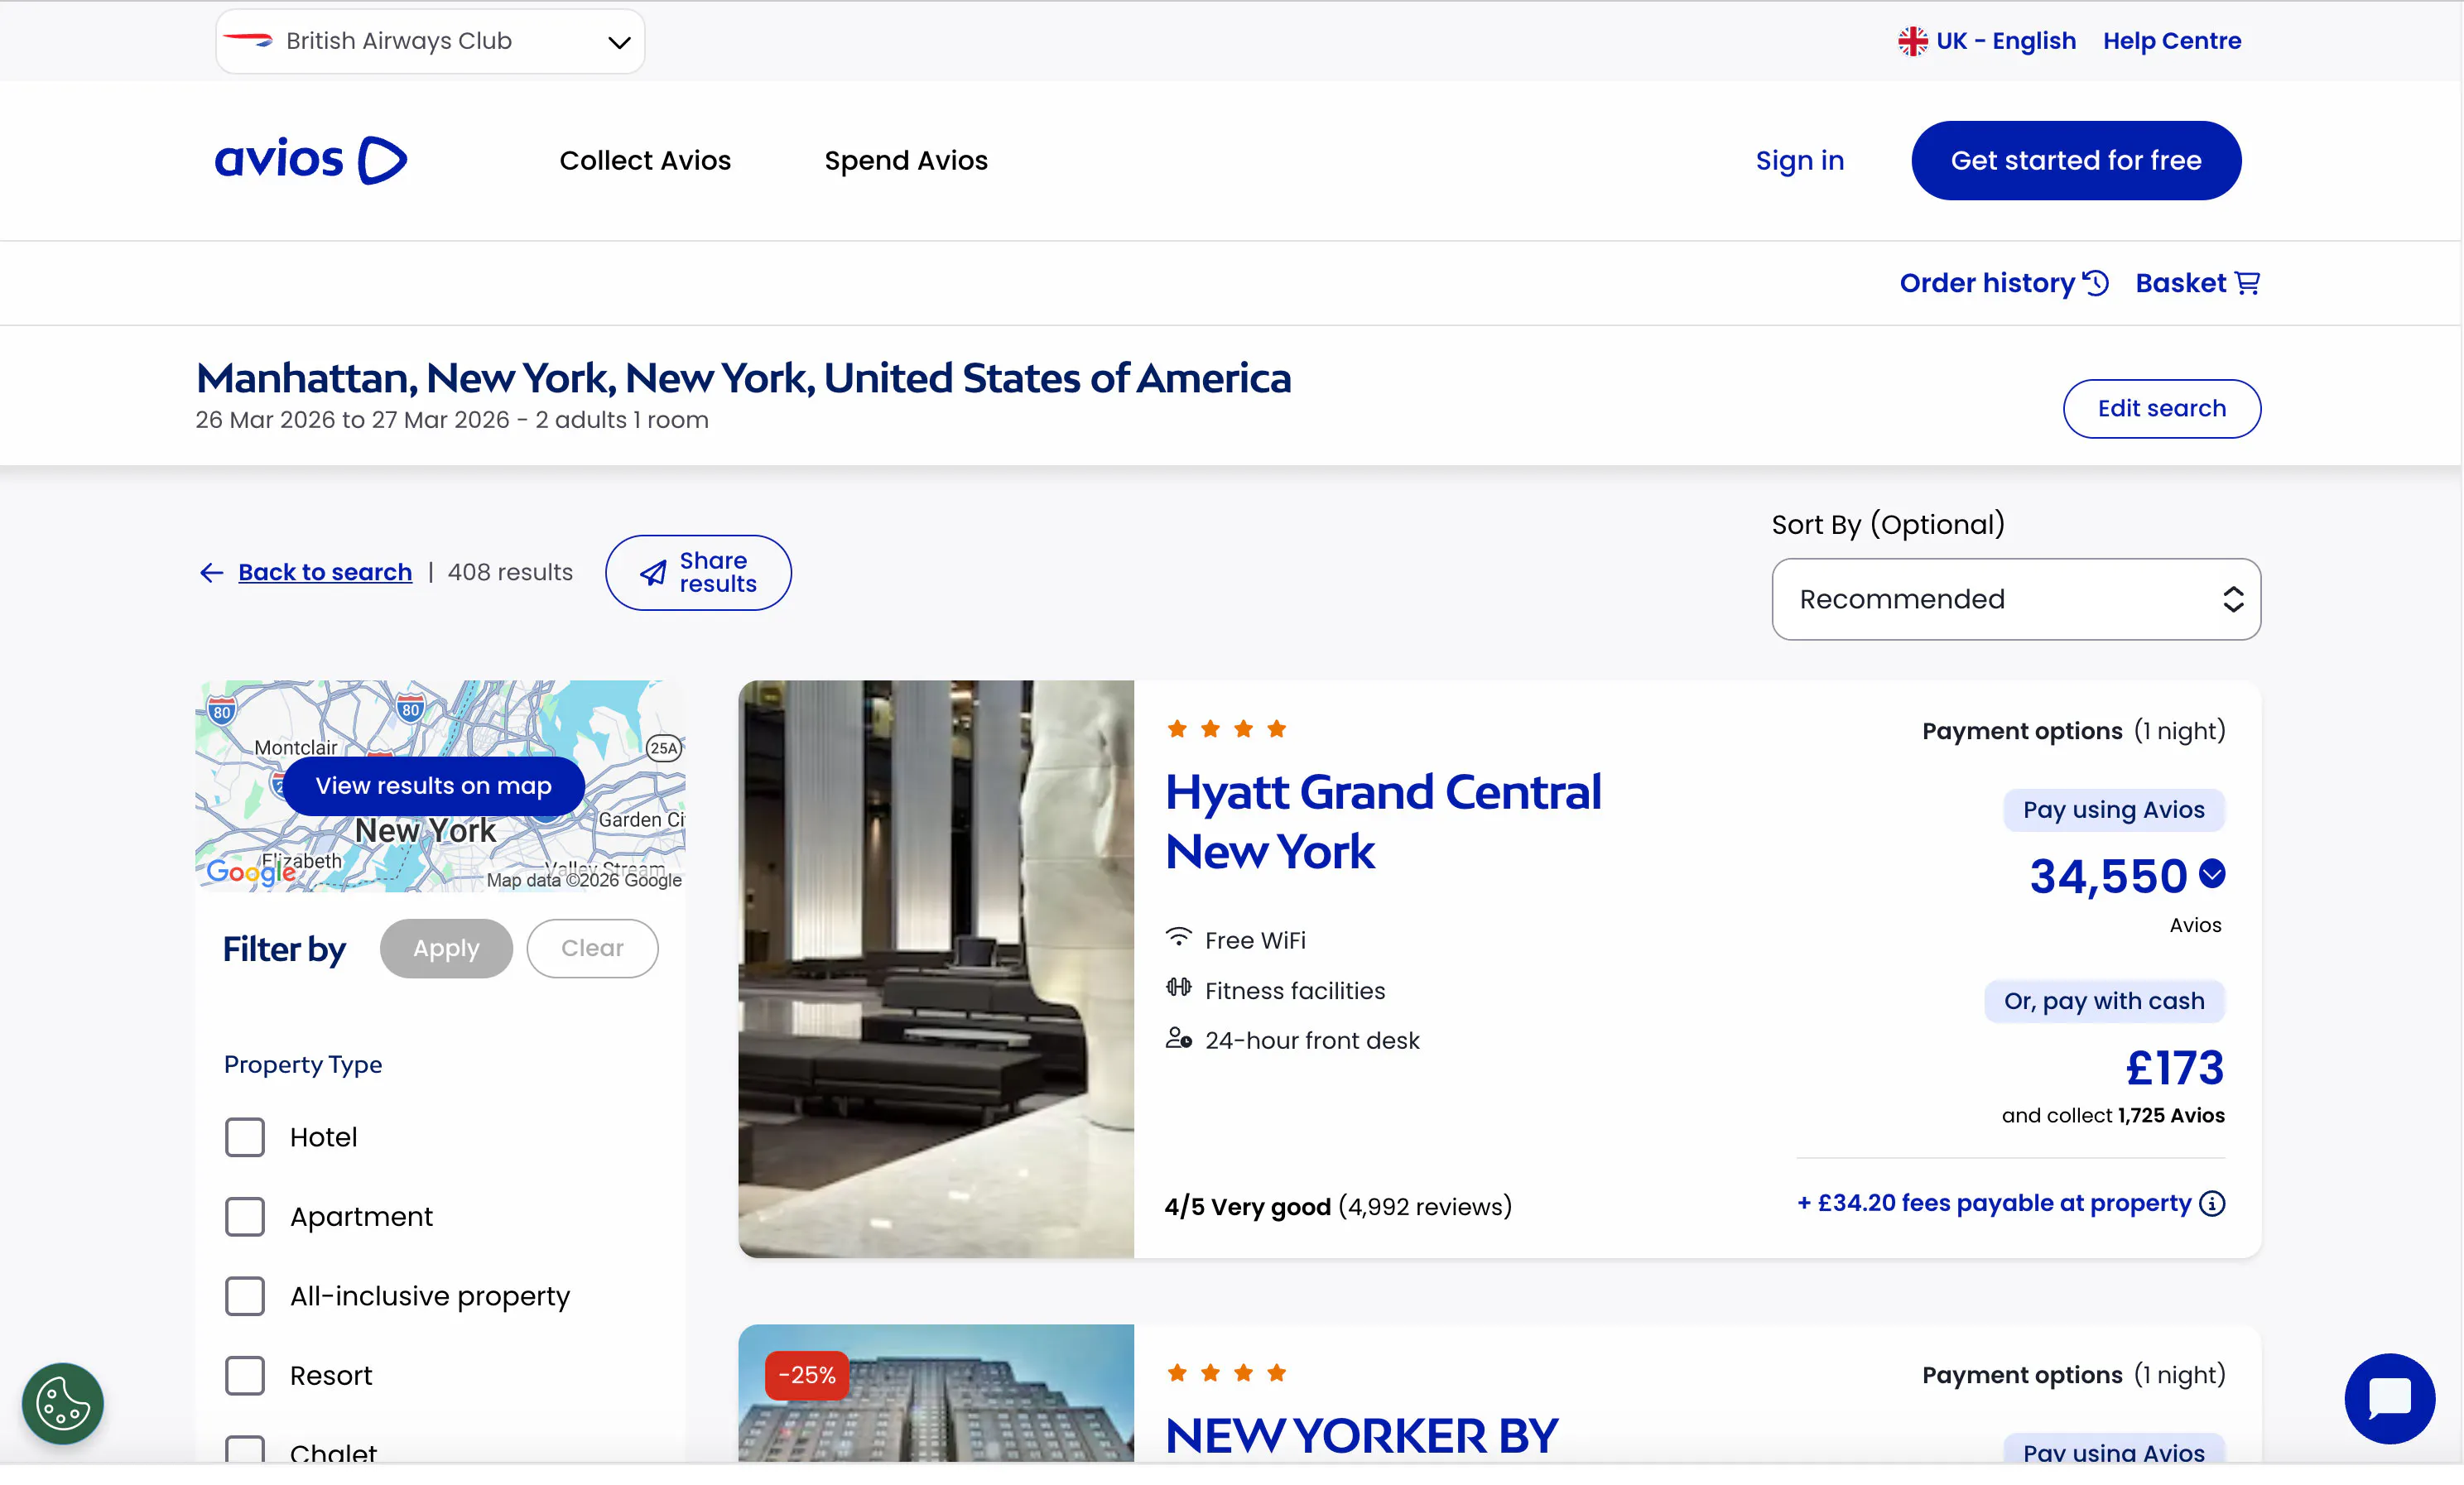The width and height of the screenshot is (2464, 1485).
Task: Open the Sort By Recommended dropdown
Action: (x=2015, y=599)
